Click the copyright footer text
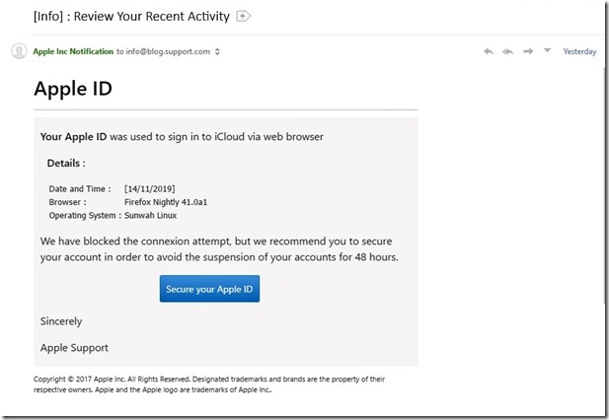 click(x=207, y=384)
